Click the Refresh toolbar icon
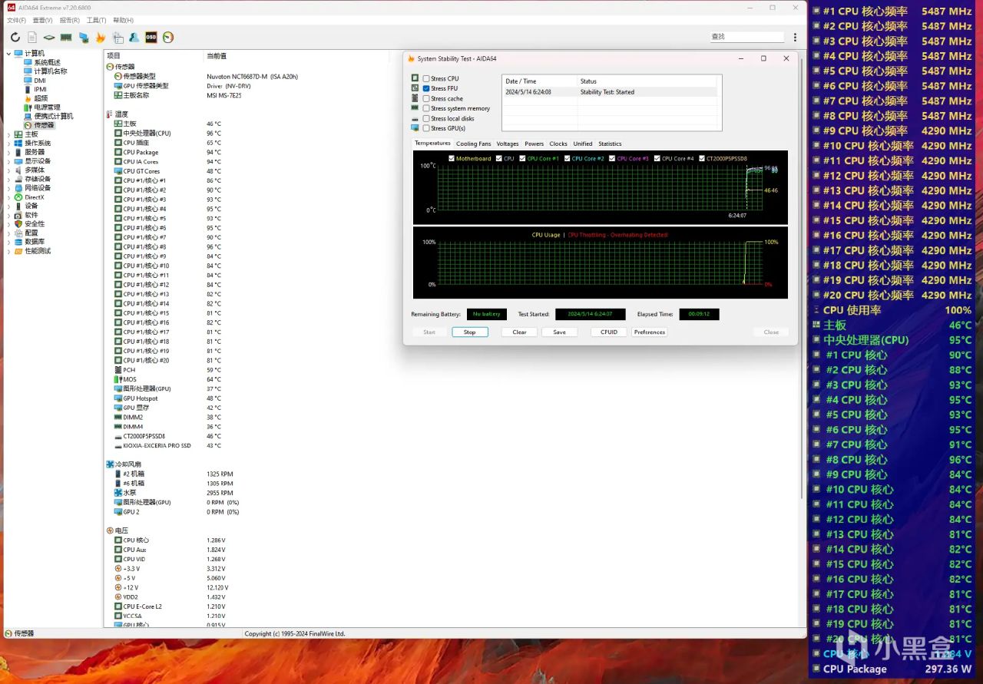 15,37
